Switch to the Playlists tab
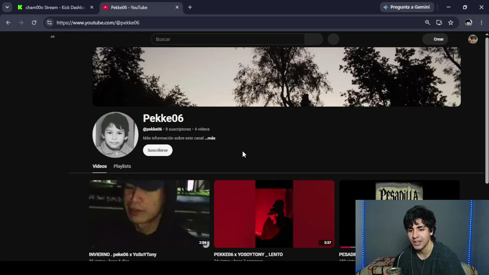This screenshot has height=275, width=489. [122, 166]
